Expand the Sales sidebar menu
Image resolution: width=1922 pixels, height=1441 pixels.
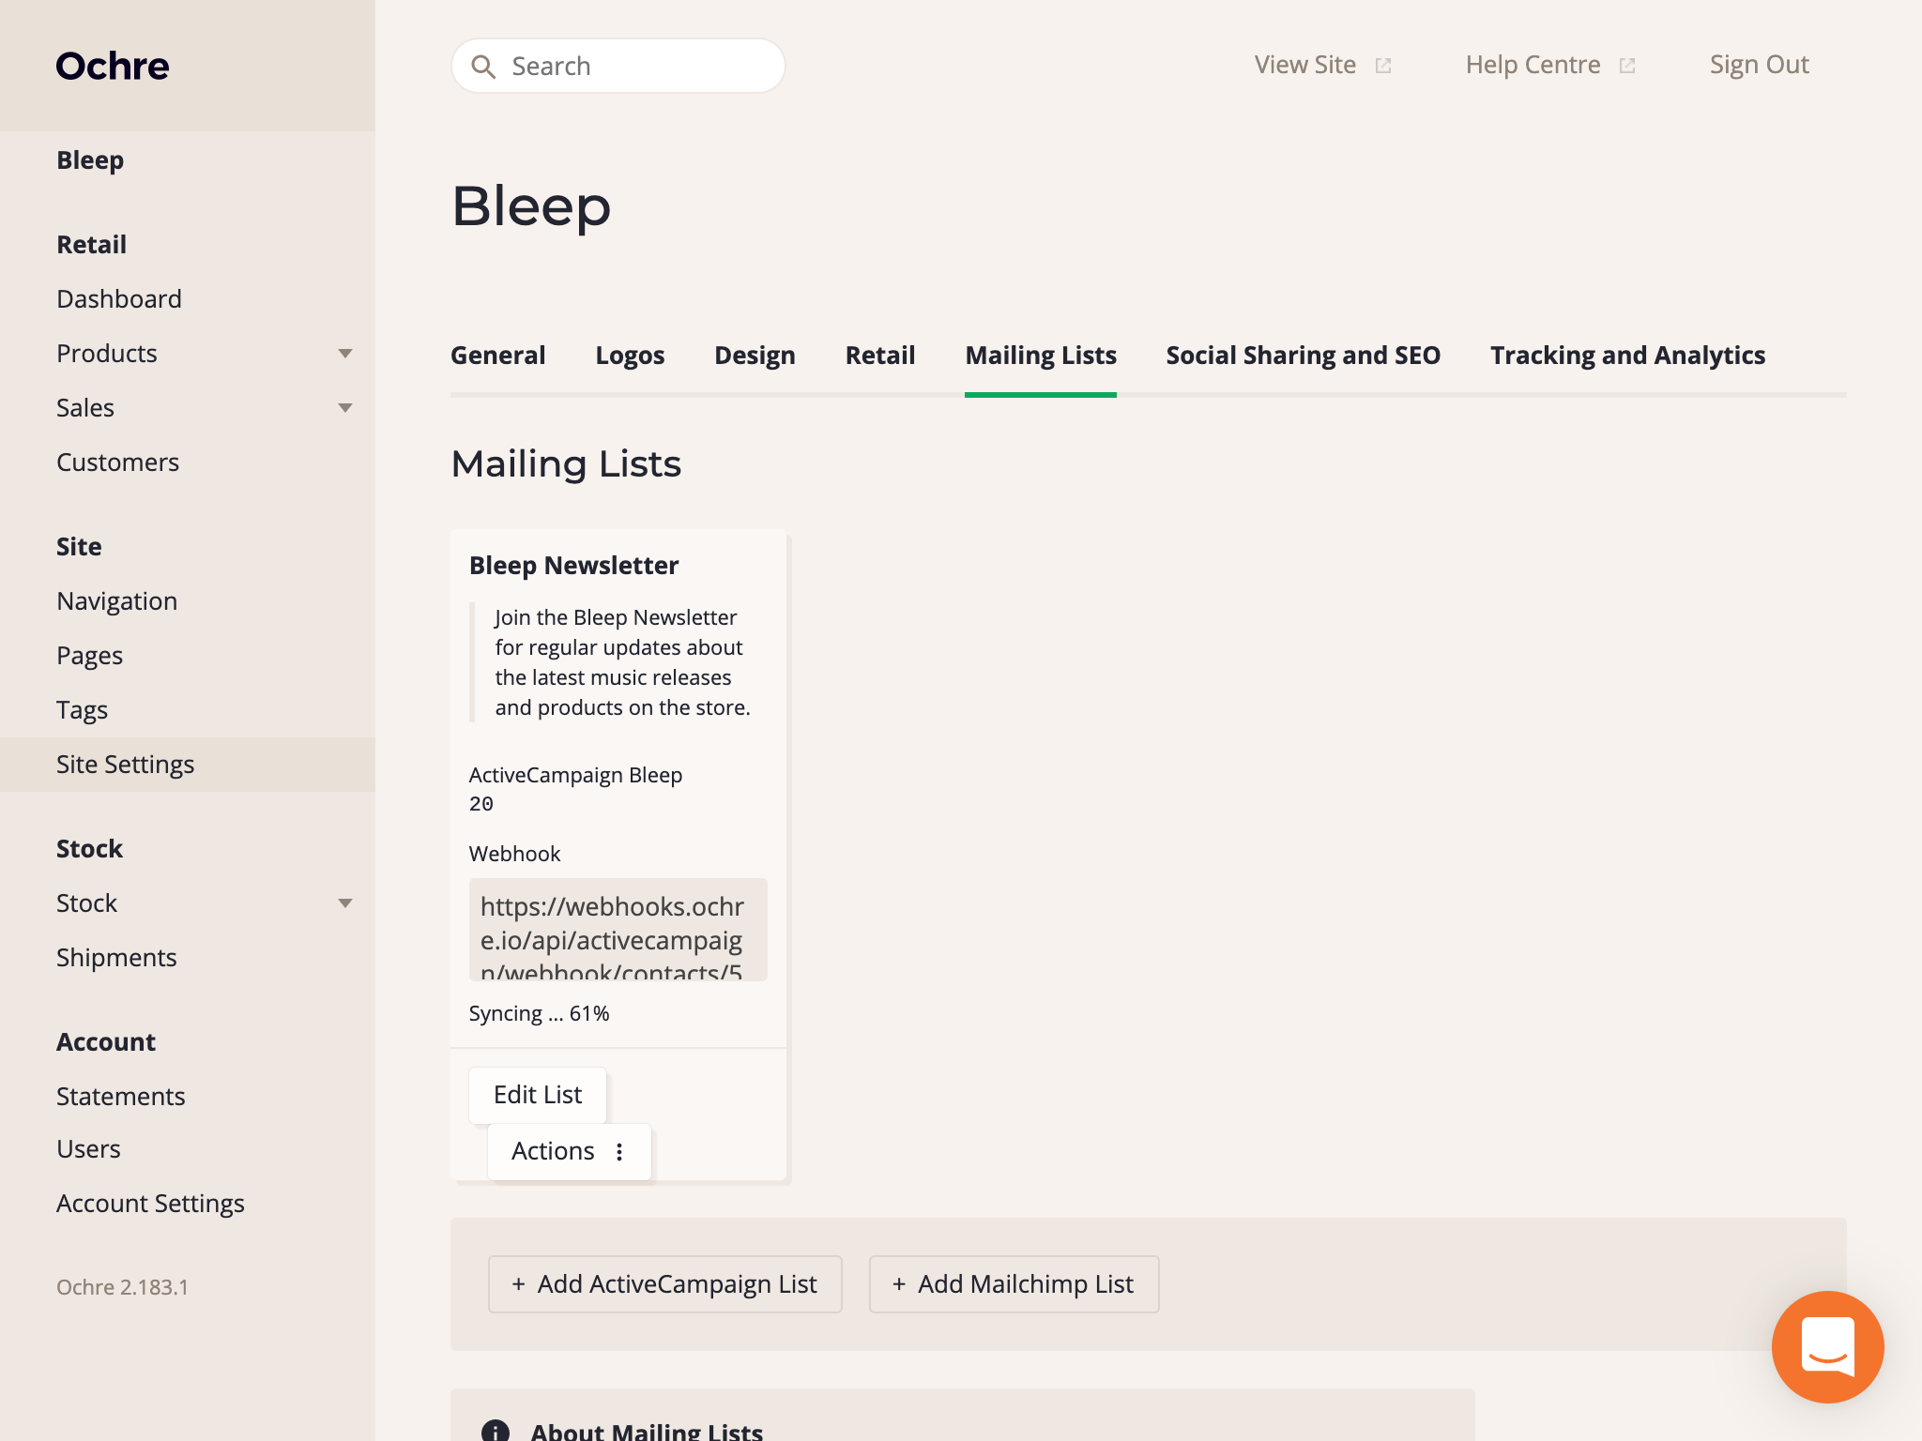click(x=344, y=408)
